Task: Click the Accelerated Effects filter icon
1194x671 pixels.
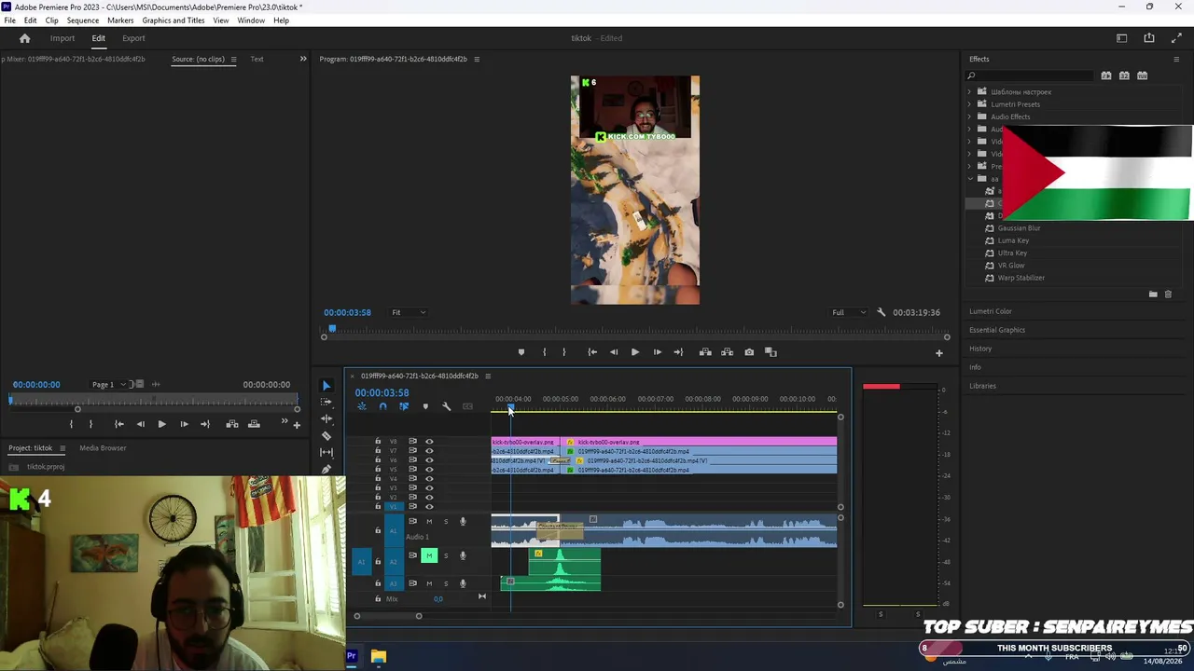Action: tap(1106, 75)
